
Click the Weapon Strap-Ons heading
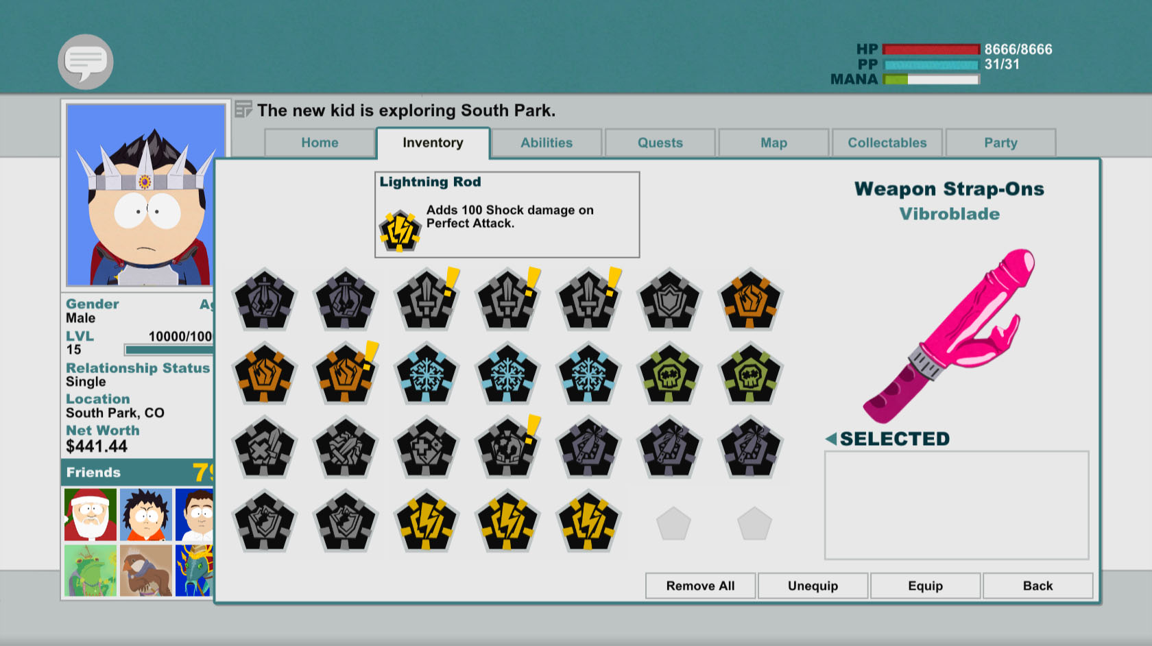(x=950, y=189)
